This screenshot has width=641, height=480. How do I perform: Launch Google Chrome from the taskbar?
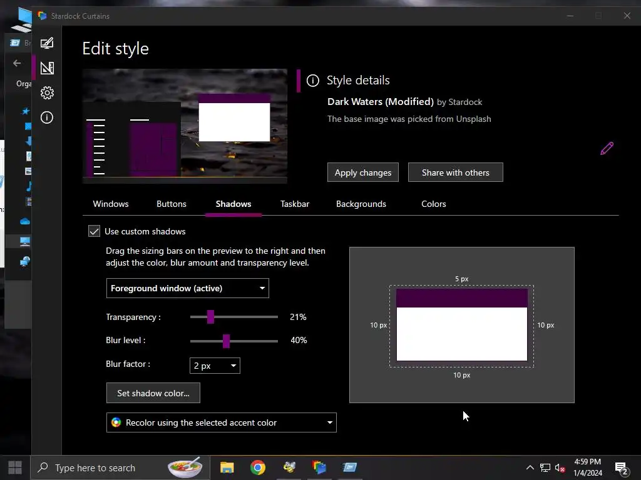coord(257,467)
